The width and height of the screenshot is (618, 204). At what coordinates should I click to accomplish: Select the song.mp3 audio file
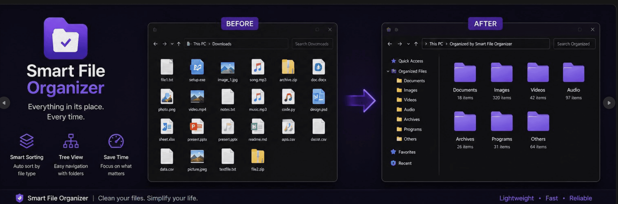tap(258, 67)
